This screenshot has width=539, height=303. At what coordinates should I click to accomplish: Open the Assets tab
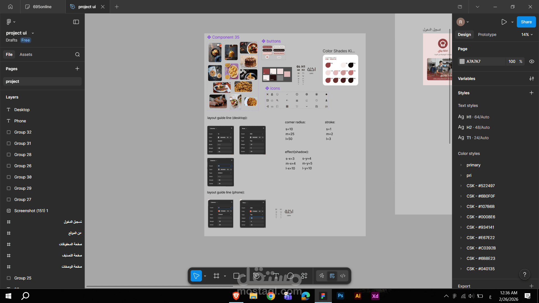26,54
